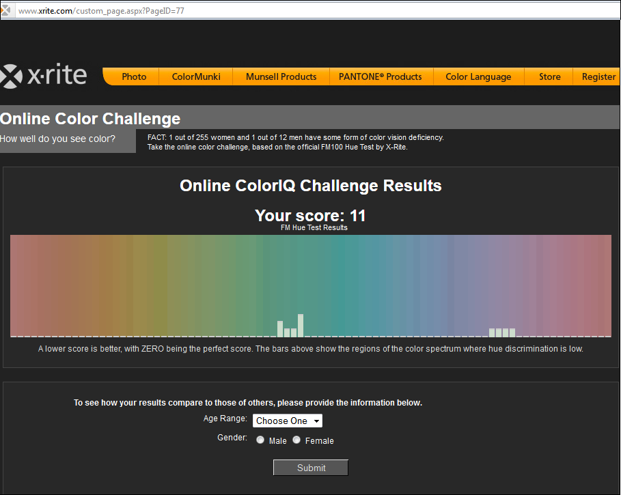Click the 'Gender:' label
621x495 pixels.
point(232,437)
